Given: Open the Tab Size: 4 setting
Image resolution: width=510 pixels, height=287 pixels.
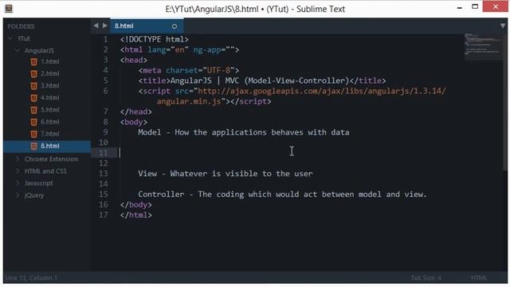Looking at the screenshot, I should [426, 278].
